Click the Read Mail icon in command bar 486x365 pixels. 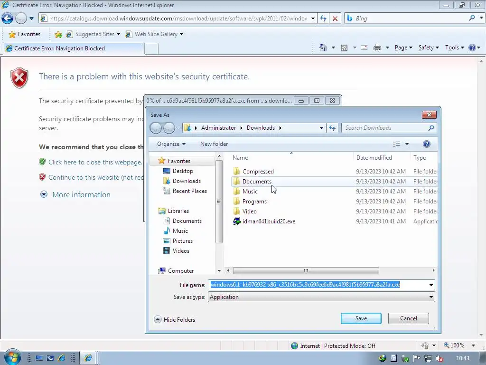pyautogui.click(x=364, y=48)
